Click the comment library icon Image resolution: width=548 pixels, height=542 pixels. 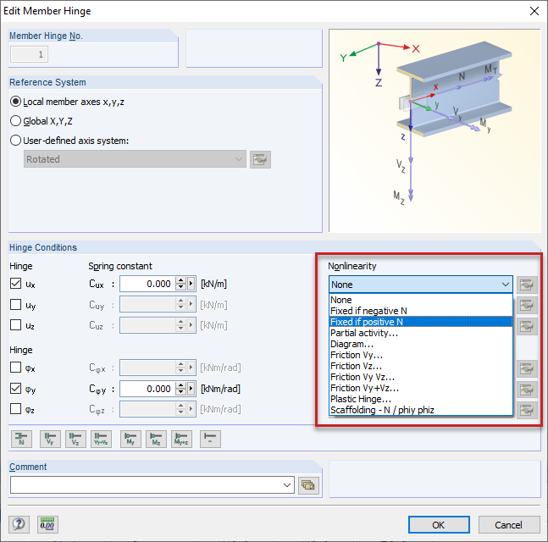308,485
